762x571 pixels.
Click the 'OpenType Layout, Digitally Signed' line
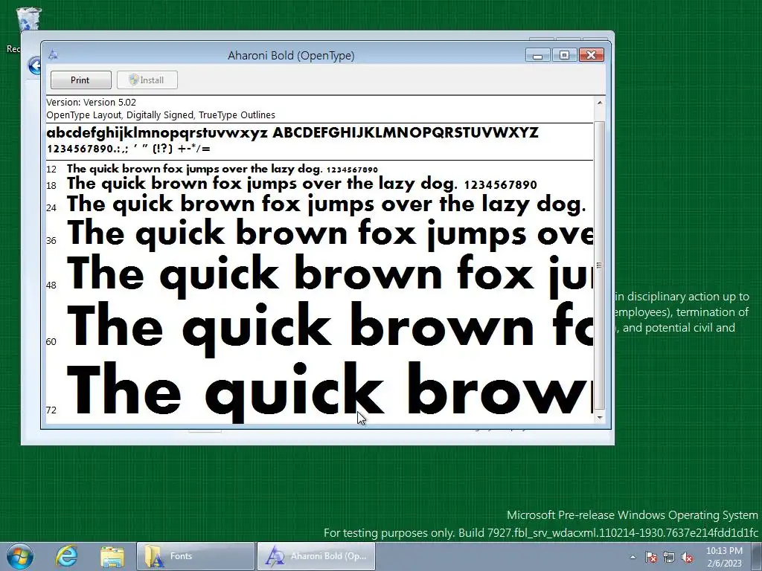(161, 115)
